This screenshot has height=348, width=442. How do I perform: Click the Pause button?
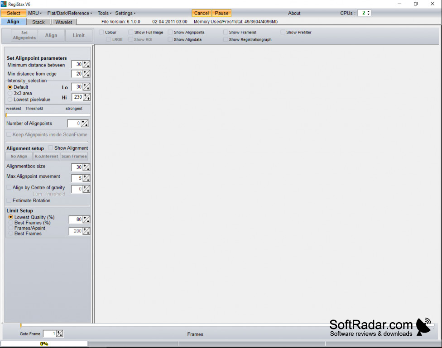221,13
